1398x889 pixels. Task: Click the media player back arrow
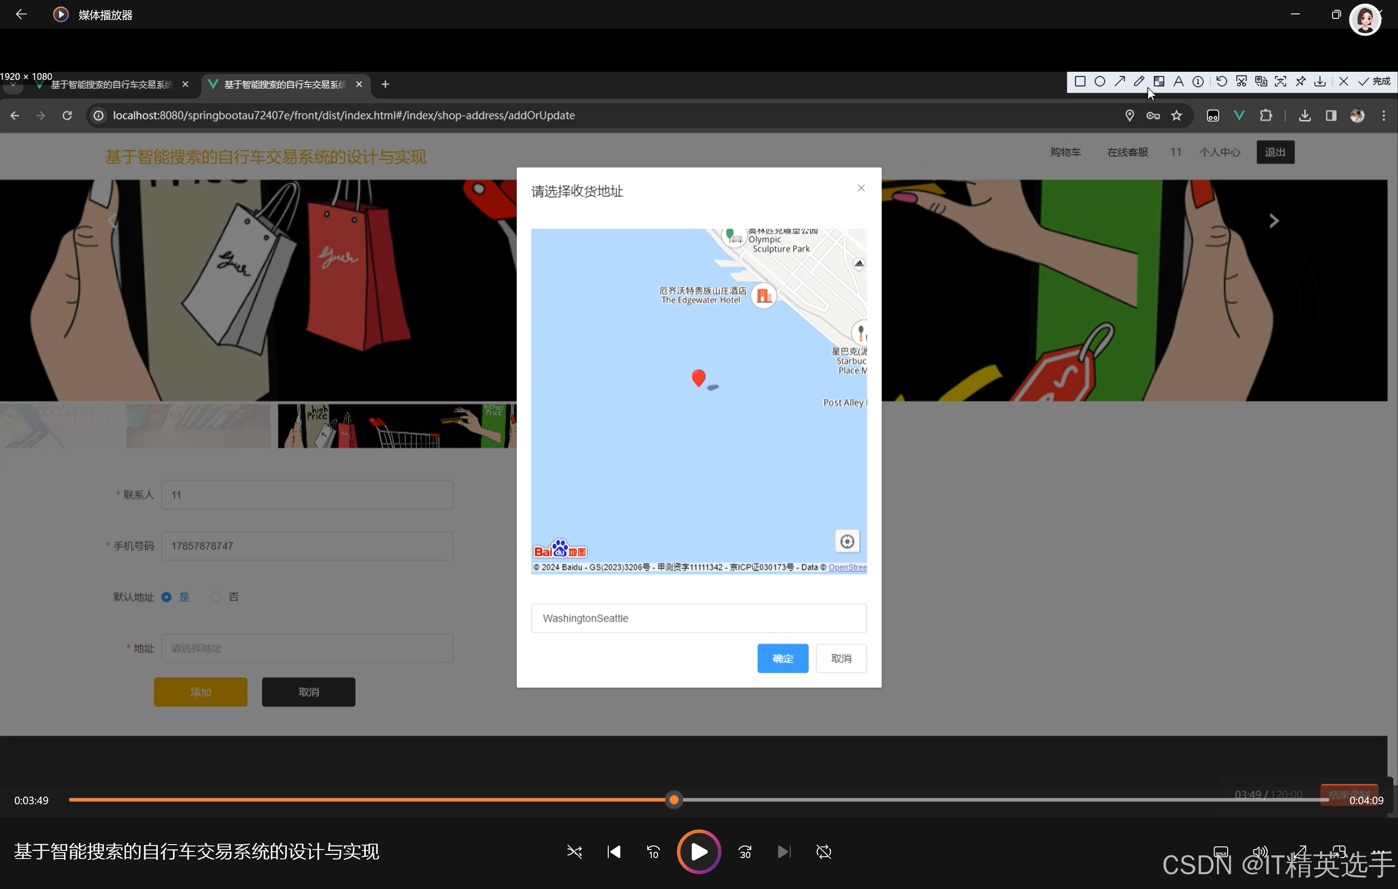pyautogui.click(x=22, y=14)
